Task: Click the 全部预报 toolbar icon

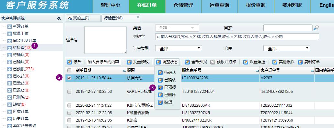Action: pyautogui.click(x=188, y=62)
